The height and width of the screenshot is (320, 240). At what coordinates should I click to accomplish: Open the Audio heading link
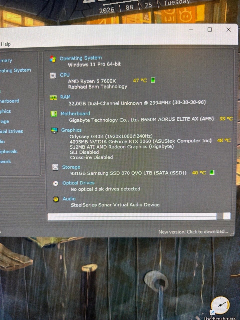[x=69, y=199]
